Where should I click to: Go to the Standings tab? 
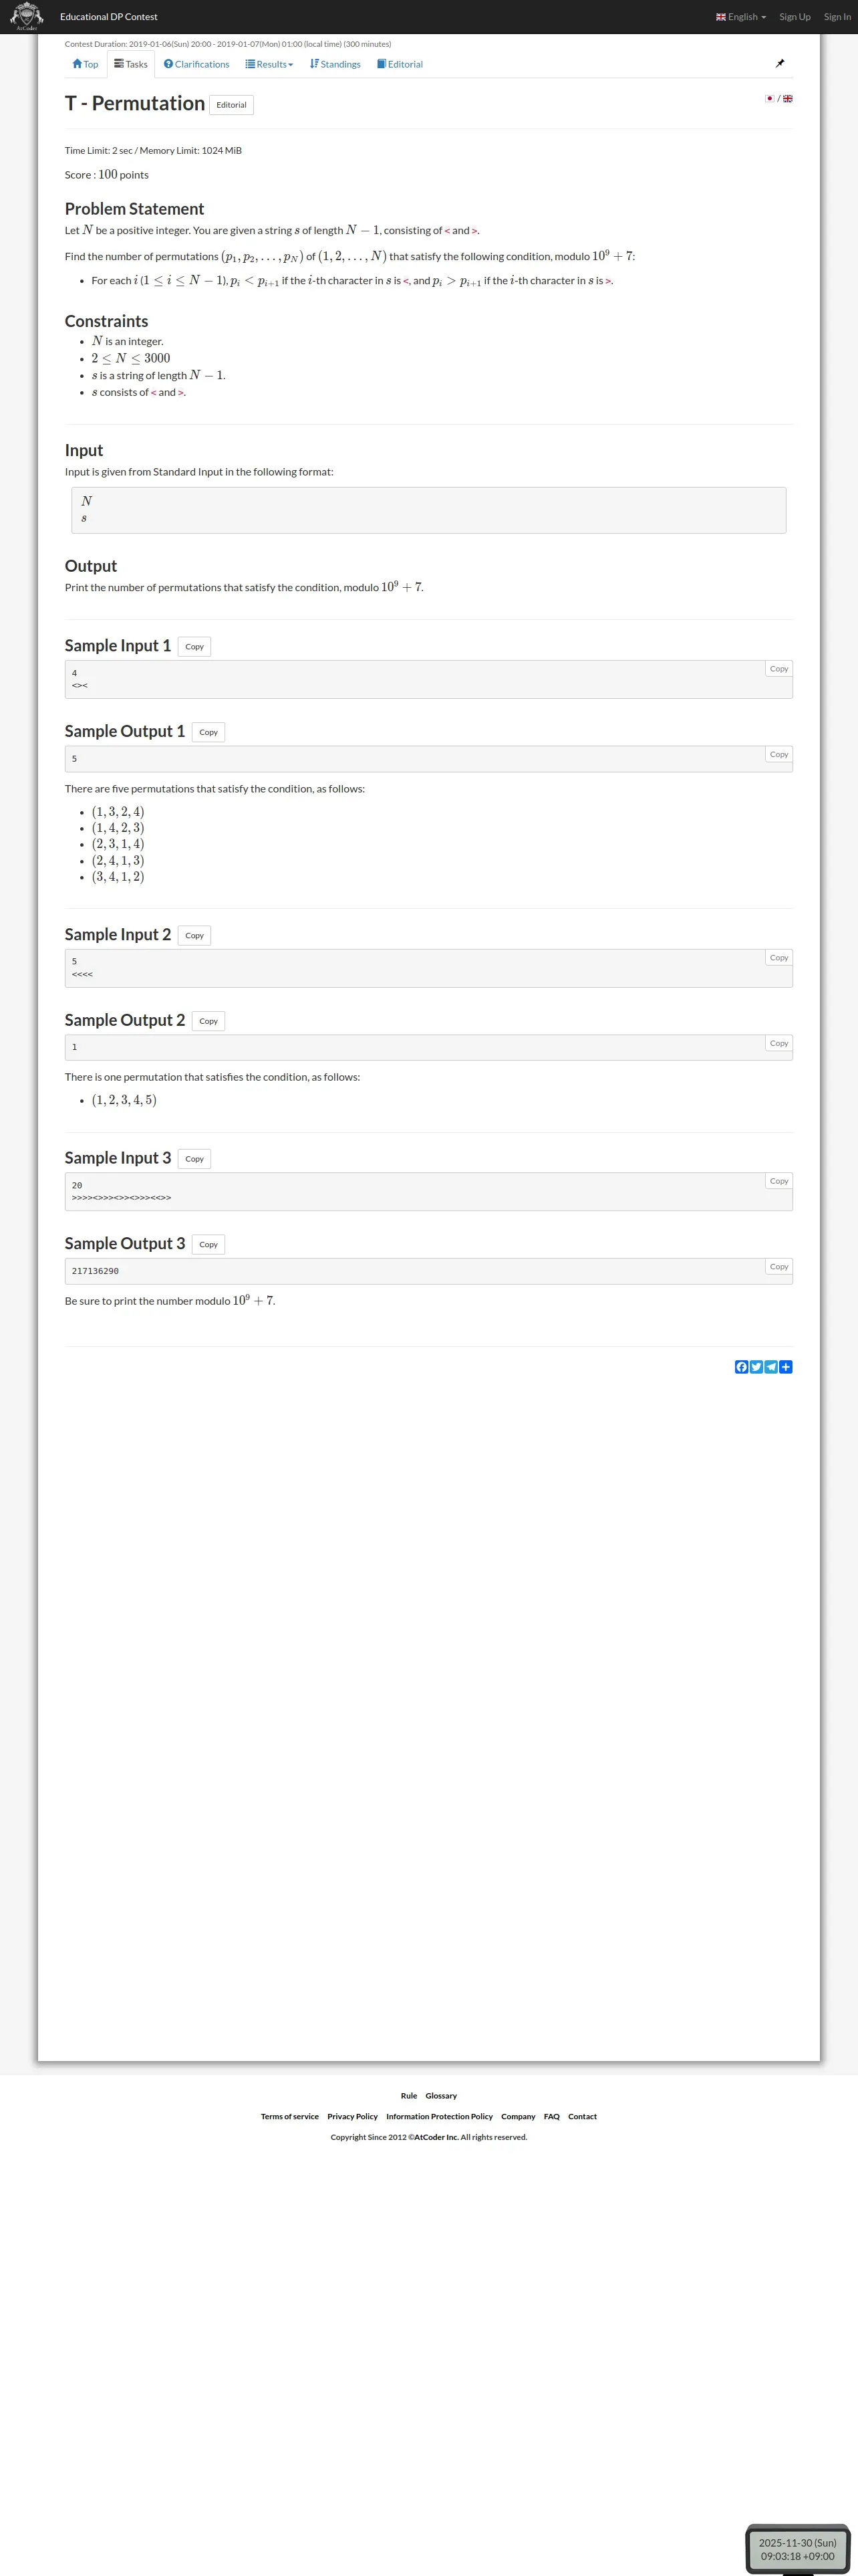pyautogui.click(x=335, y=64)
